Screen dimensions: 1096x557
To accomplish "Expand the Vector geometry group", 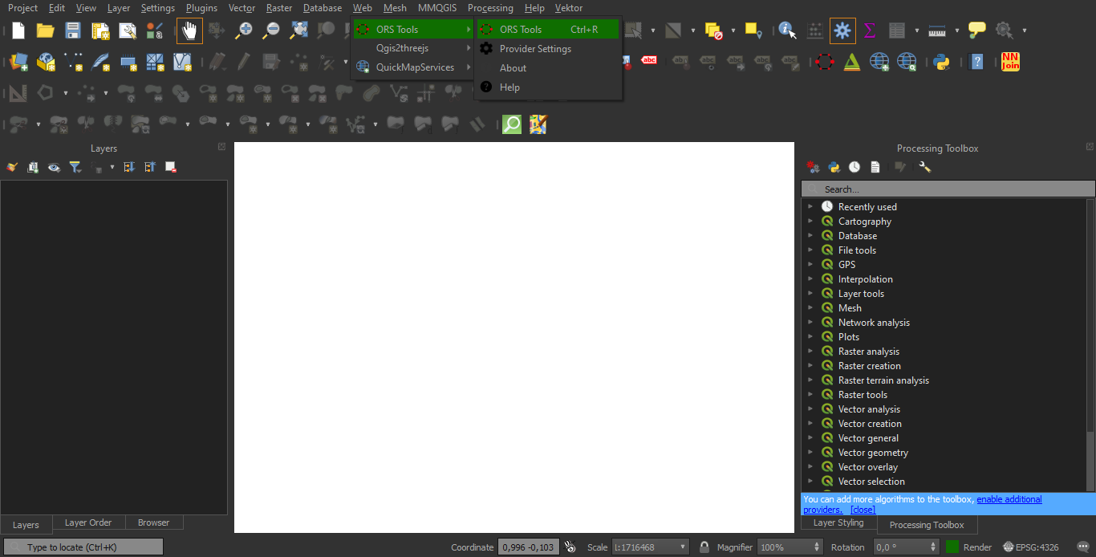I will pos(810,453).
